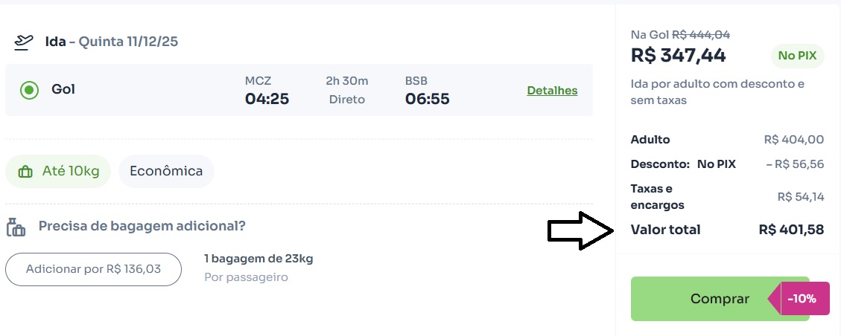
Task: Click the airplane departure icon
Action: point(24,42)
